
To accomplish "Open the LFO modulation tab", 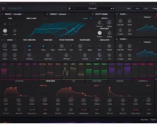I will coord(74,81).
